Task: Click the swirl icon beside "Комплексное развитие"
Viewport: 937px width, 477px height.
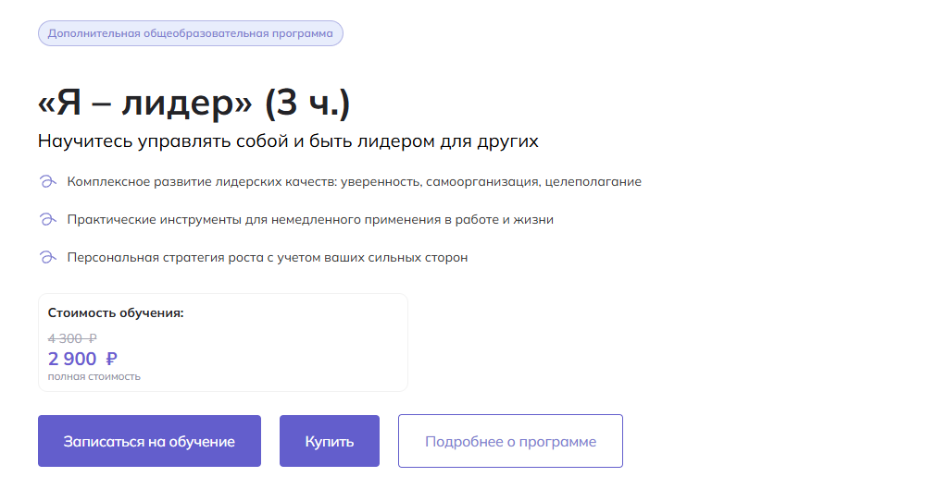Action: (47, 182)
